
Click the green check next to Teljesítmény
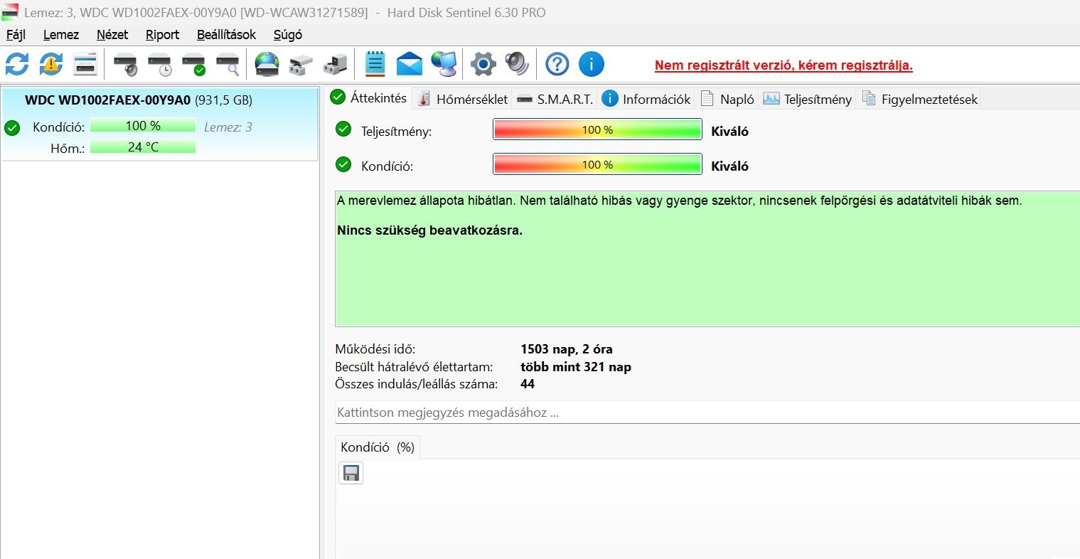pos(343,129)
